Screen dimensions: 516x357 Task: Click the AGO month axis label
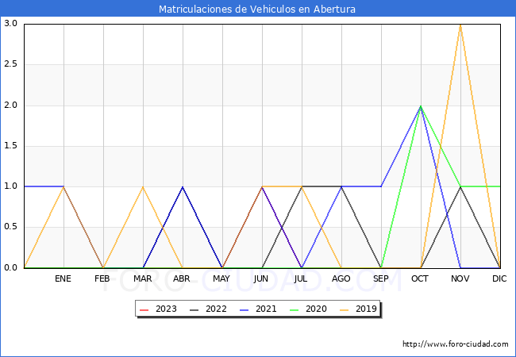341,278
